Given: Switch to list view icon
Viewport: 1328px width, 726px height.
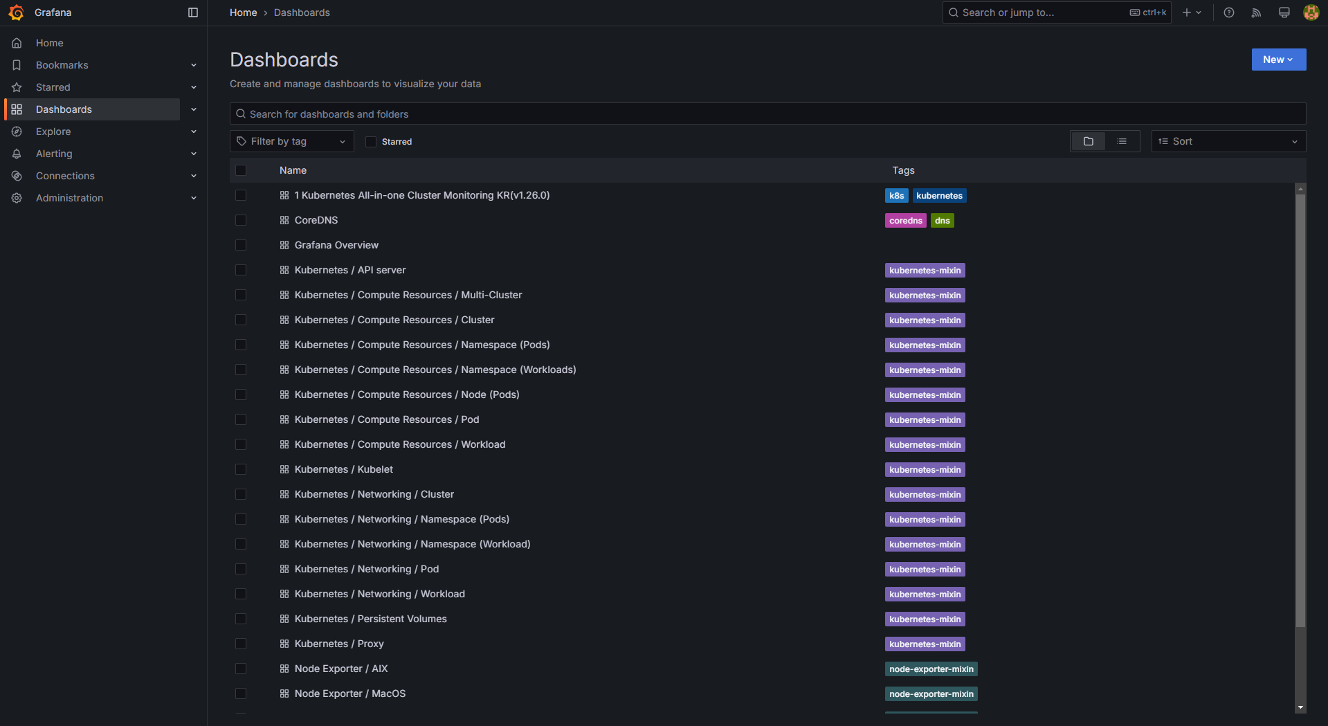Looking at the screenshot, I should pyautogui.click(x=1122, y=141).
